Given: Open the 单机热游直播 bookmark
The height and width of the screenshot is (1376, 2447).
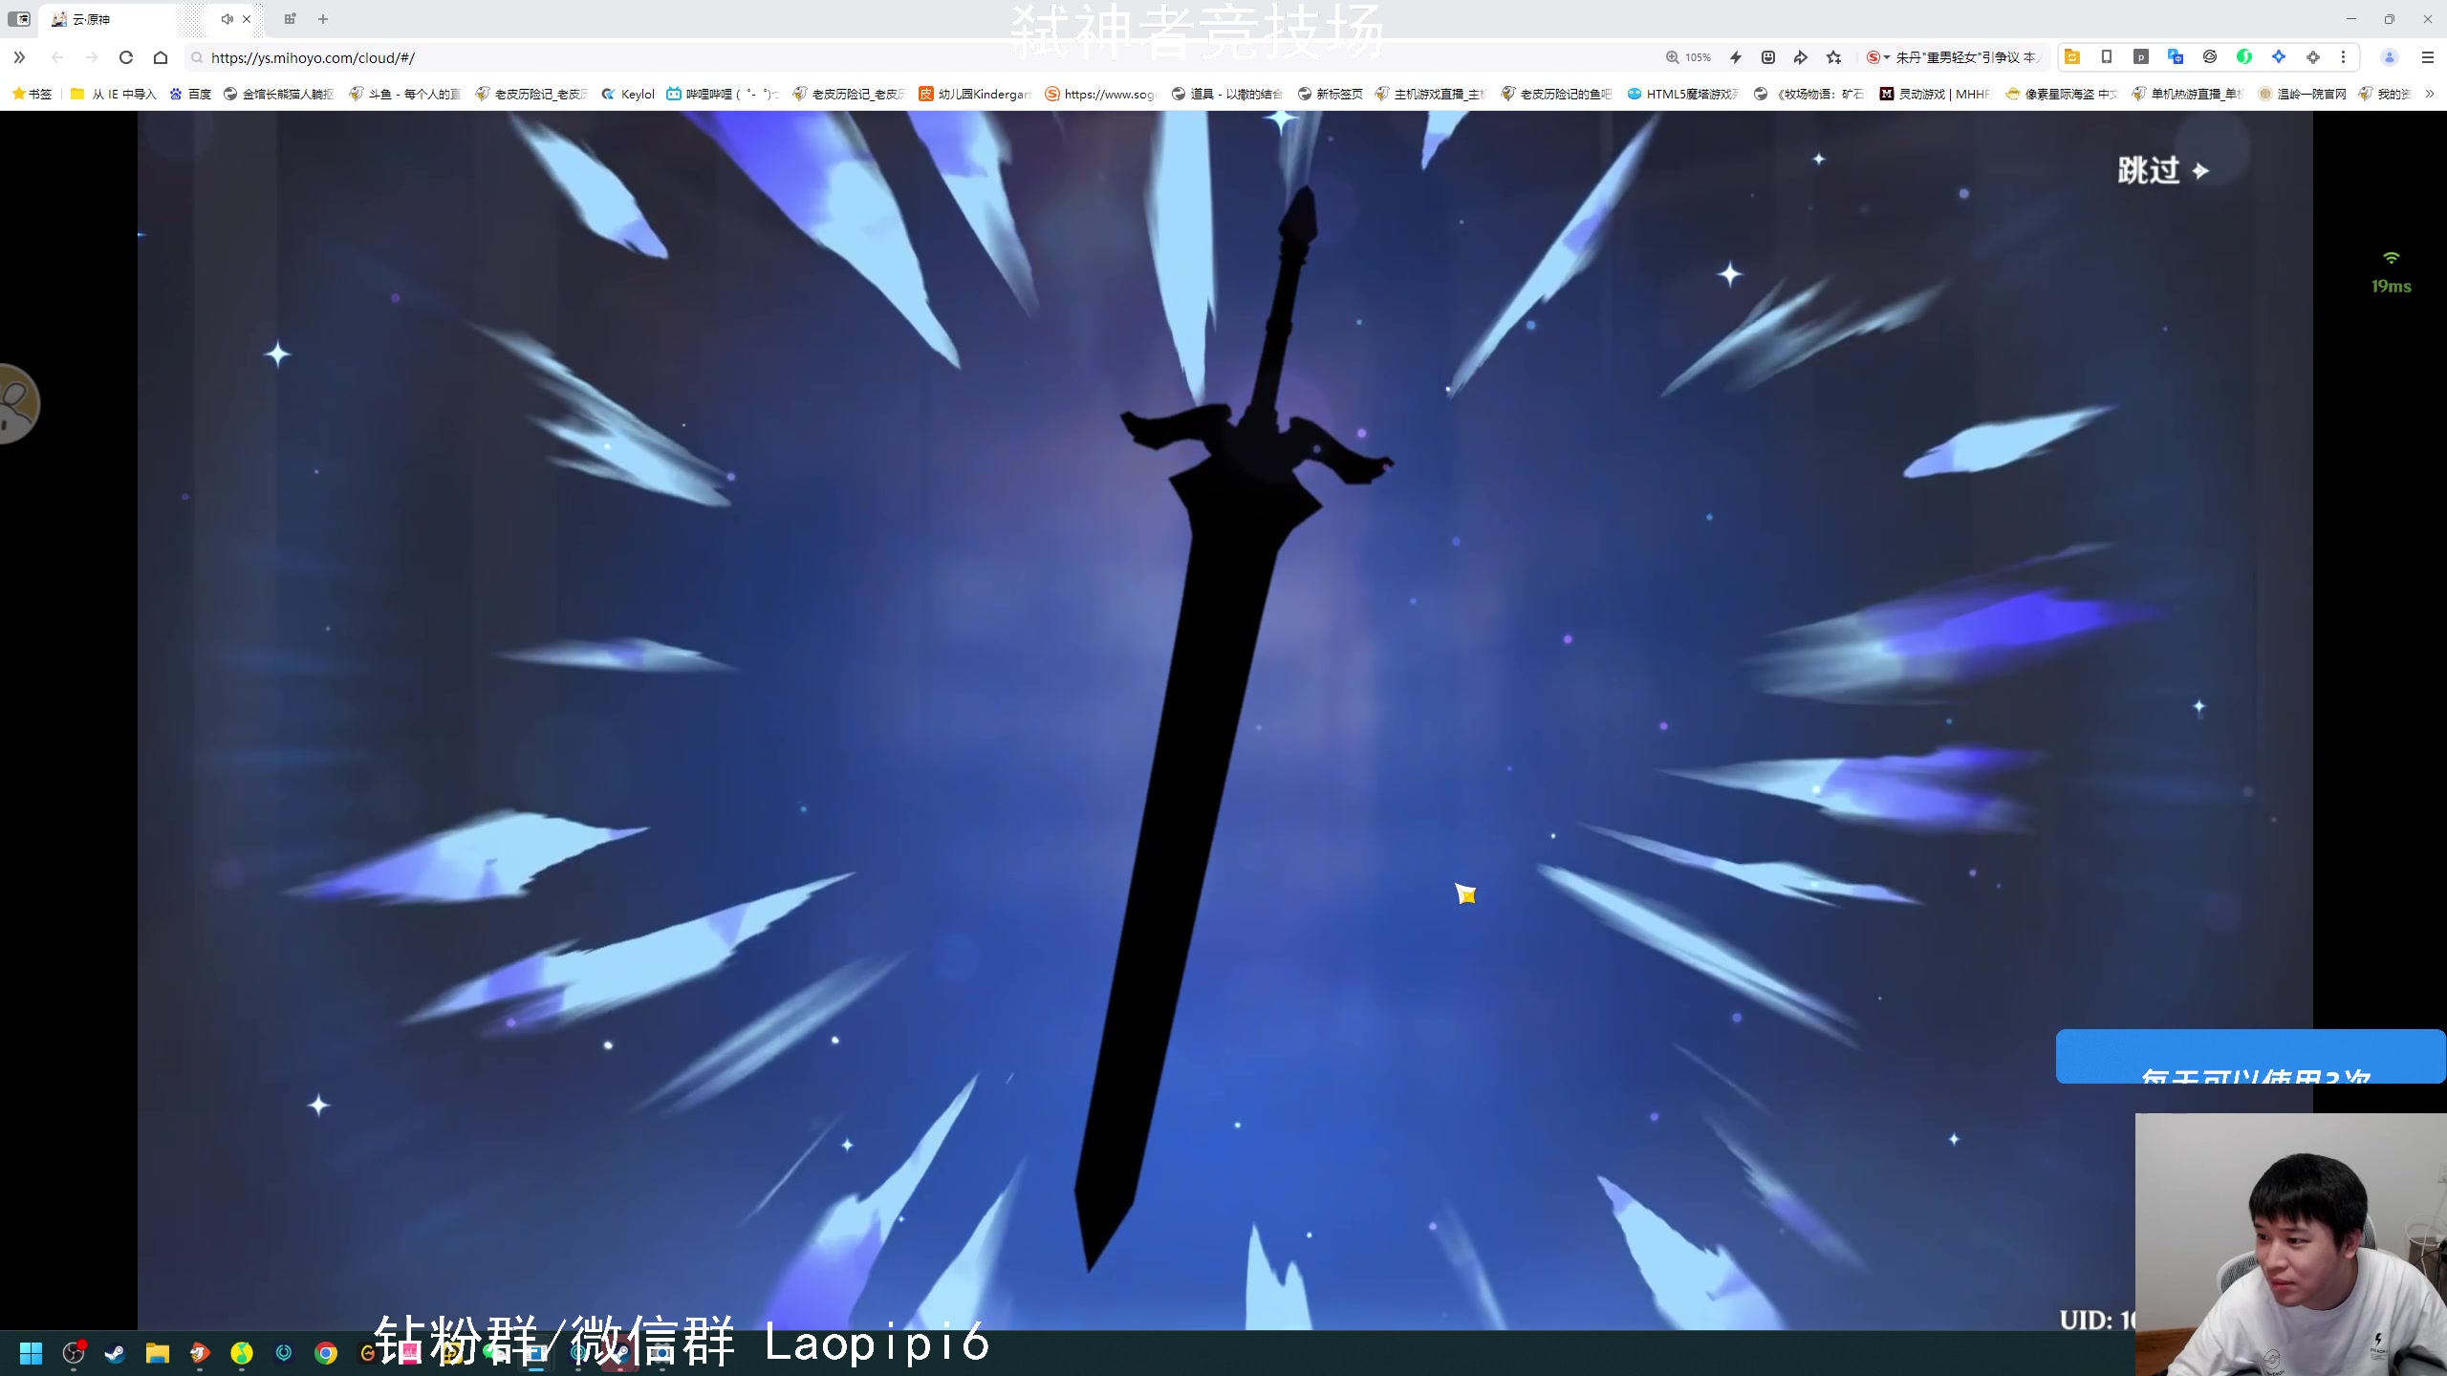Looking at the screenshot, I should pos(2187,94).
